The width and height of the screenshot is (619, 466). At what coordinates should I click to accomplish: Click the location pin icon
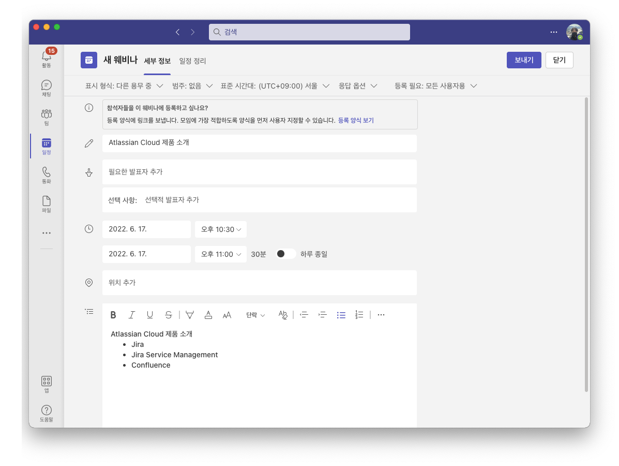coord(89,283)
